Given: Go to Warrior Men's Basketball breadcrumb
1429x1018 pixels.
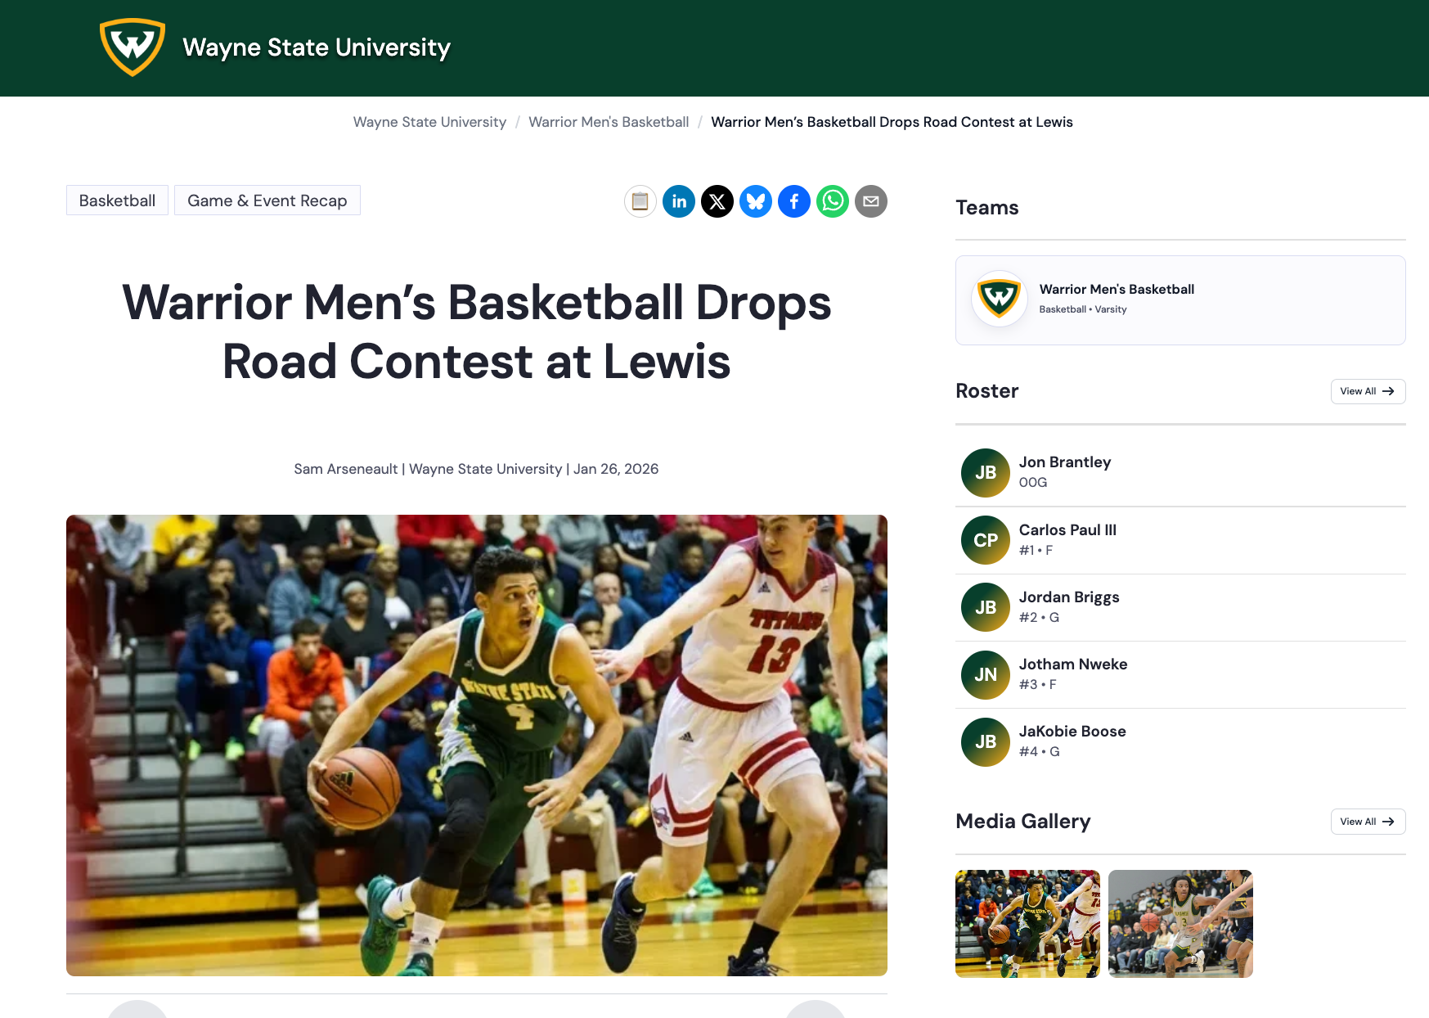Looking at the screenshot, I should 608,122.
